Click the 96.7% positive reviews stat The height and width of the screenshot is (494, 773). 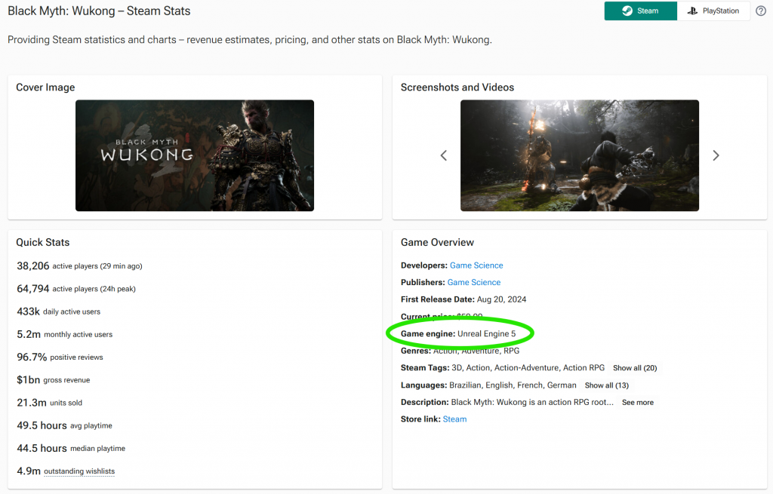coord(60,357)
